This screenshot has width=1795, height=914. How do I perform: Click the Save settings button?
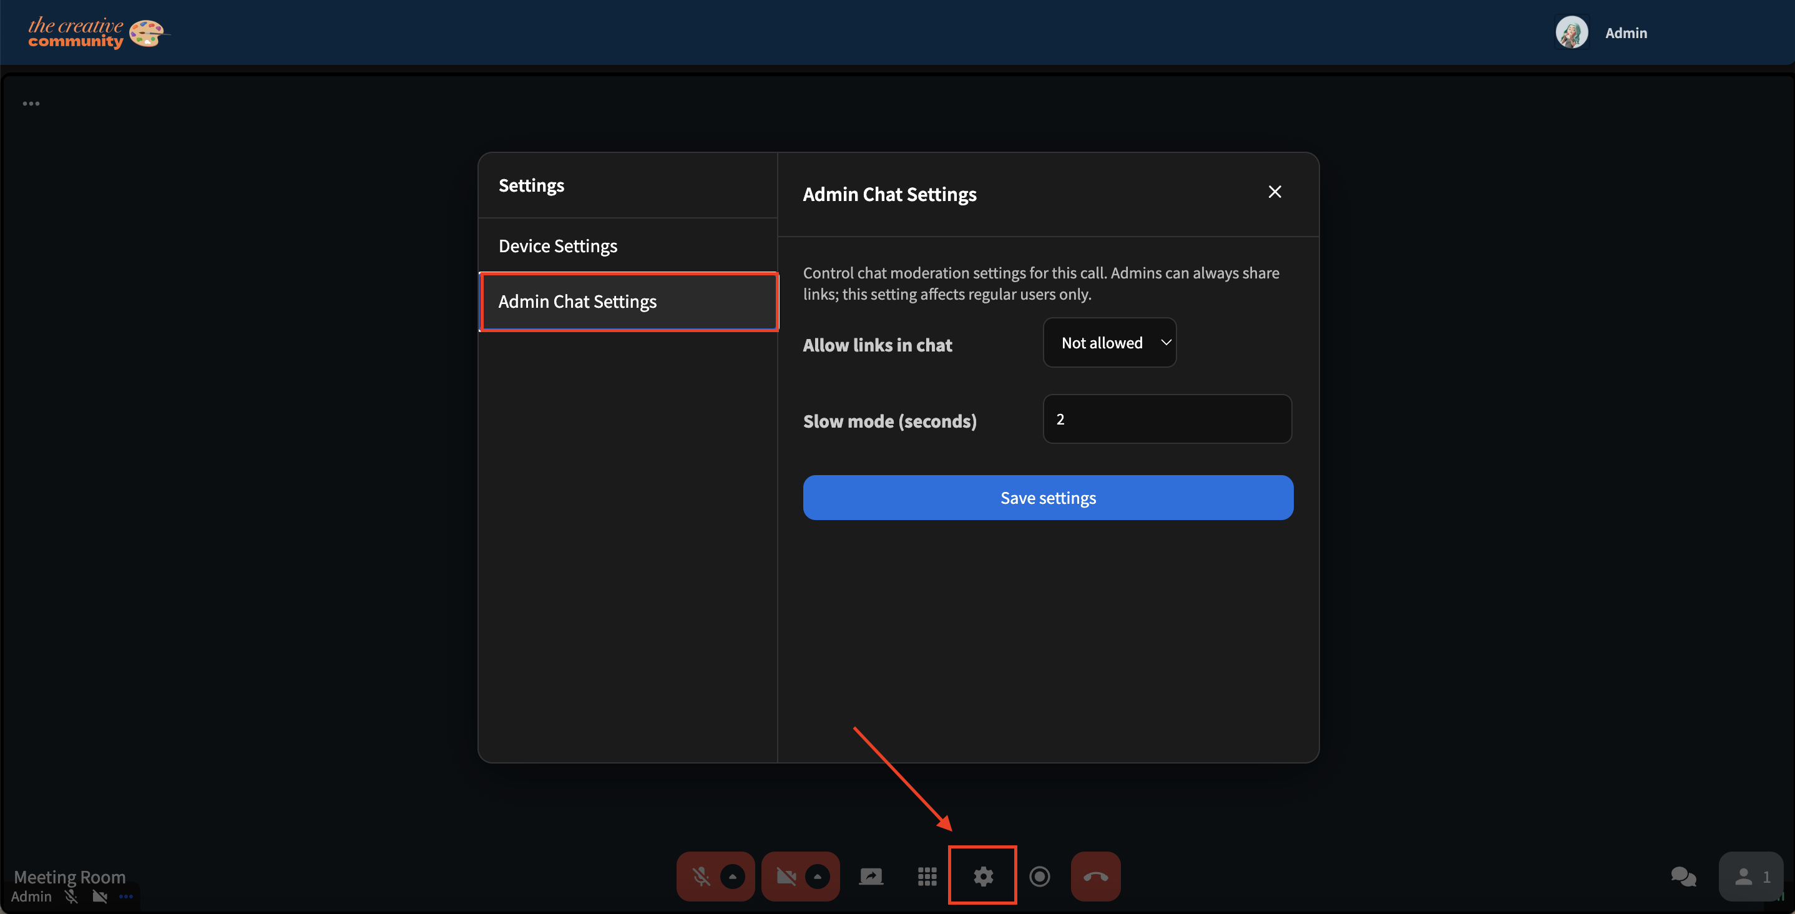(x=1047, y=498)
